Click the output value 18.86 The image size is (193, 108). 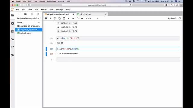point(60,43)
